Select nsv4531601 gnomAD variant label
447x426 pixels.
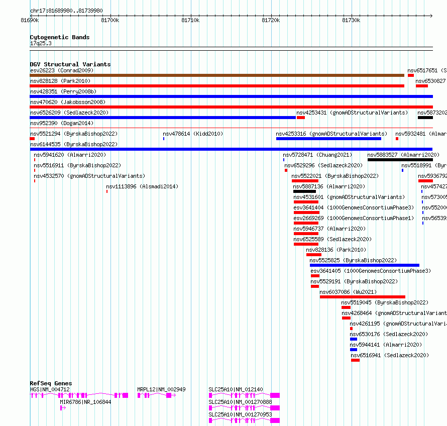349,197
